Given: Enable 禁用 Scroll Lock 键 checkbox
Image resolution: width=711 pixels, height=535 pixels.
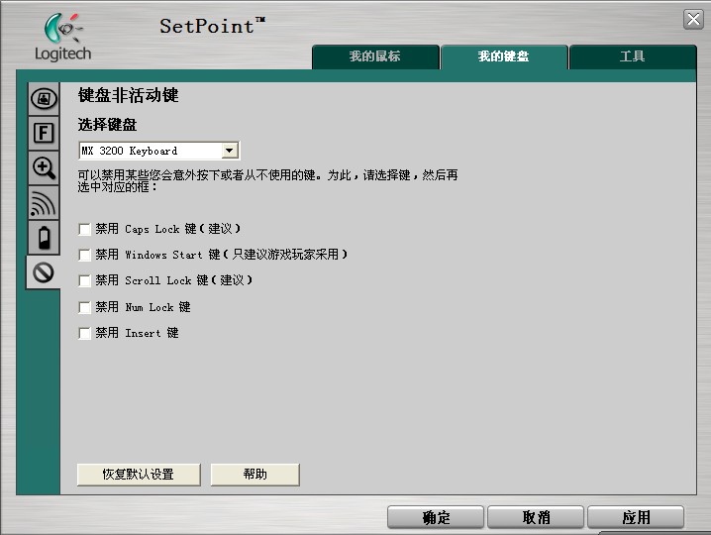Looking at the screenshot, I should pos(84,281).
